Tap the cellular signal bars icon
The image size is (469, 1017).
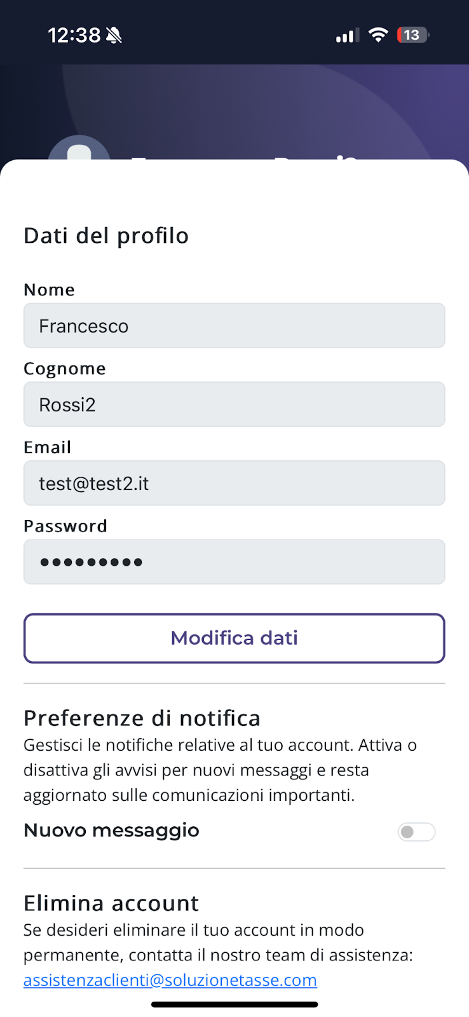click(x=347, y=36)
